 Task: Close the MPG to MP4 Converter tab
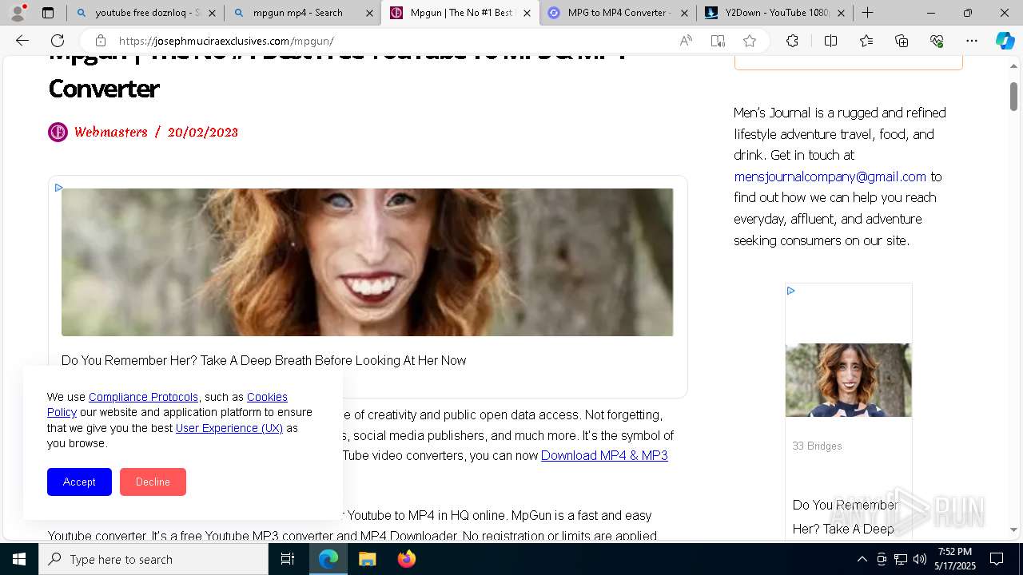684,13
